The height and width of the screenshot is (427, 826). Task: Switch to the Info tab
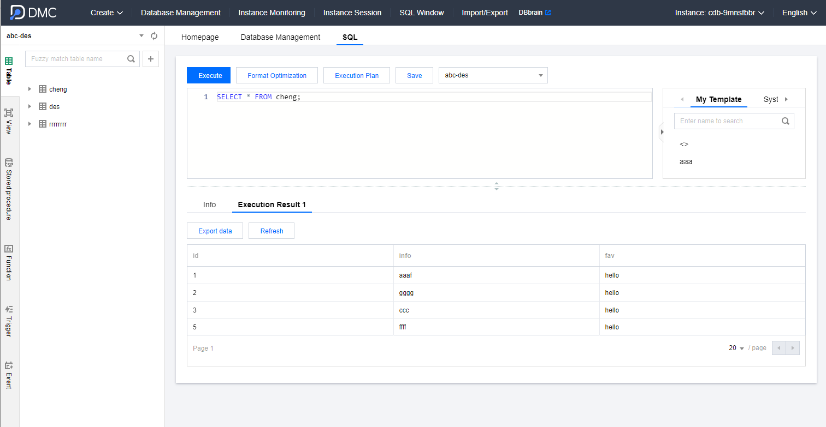coord(209,205)
